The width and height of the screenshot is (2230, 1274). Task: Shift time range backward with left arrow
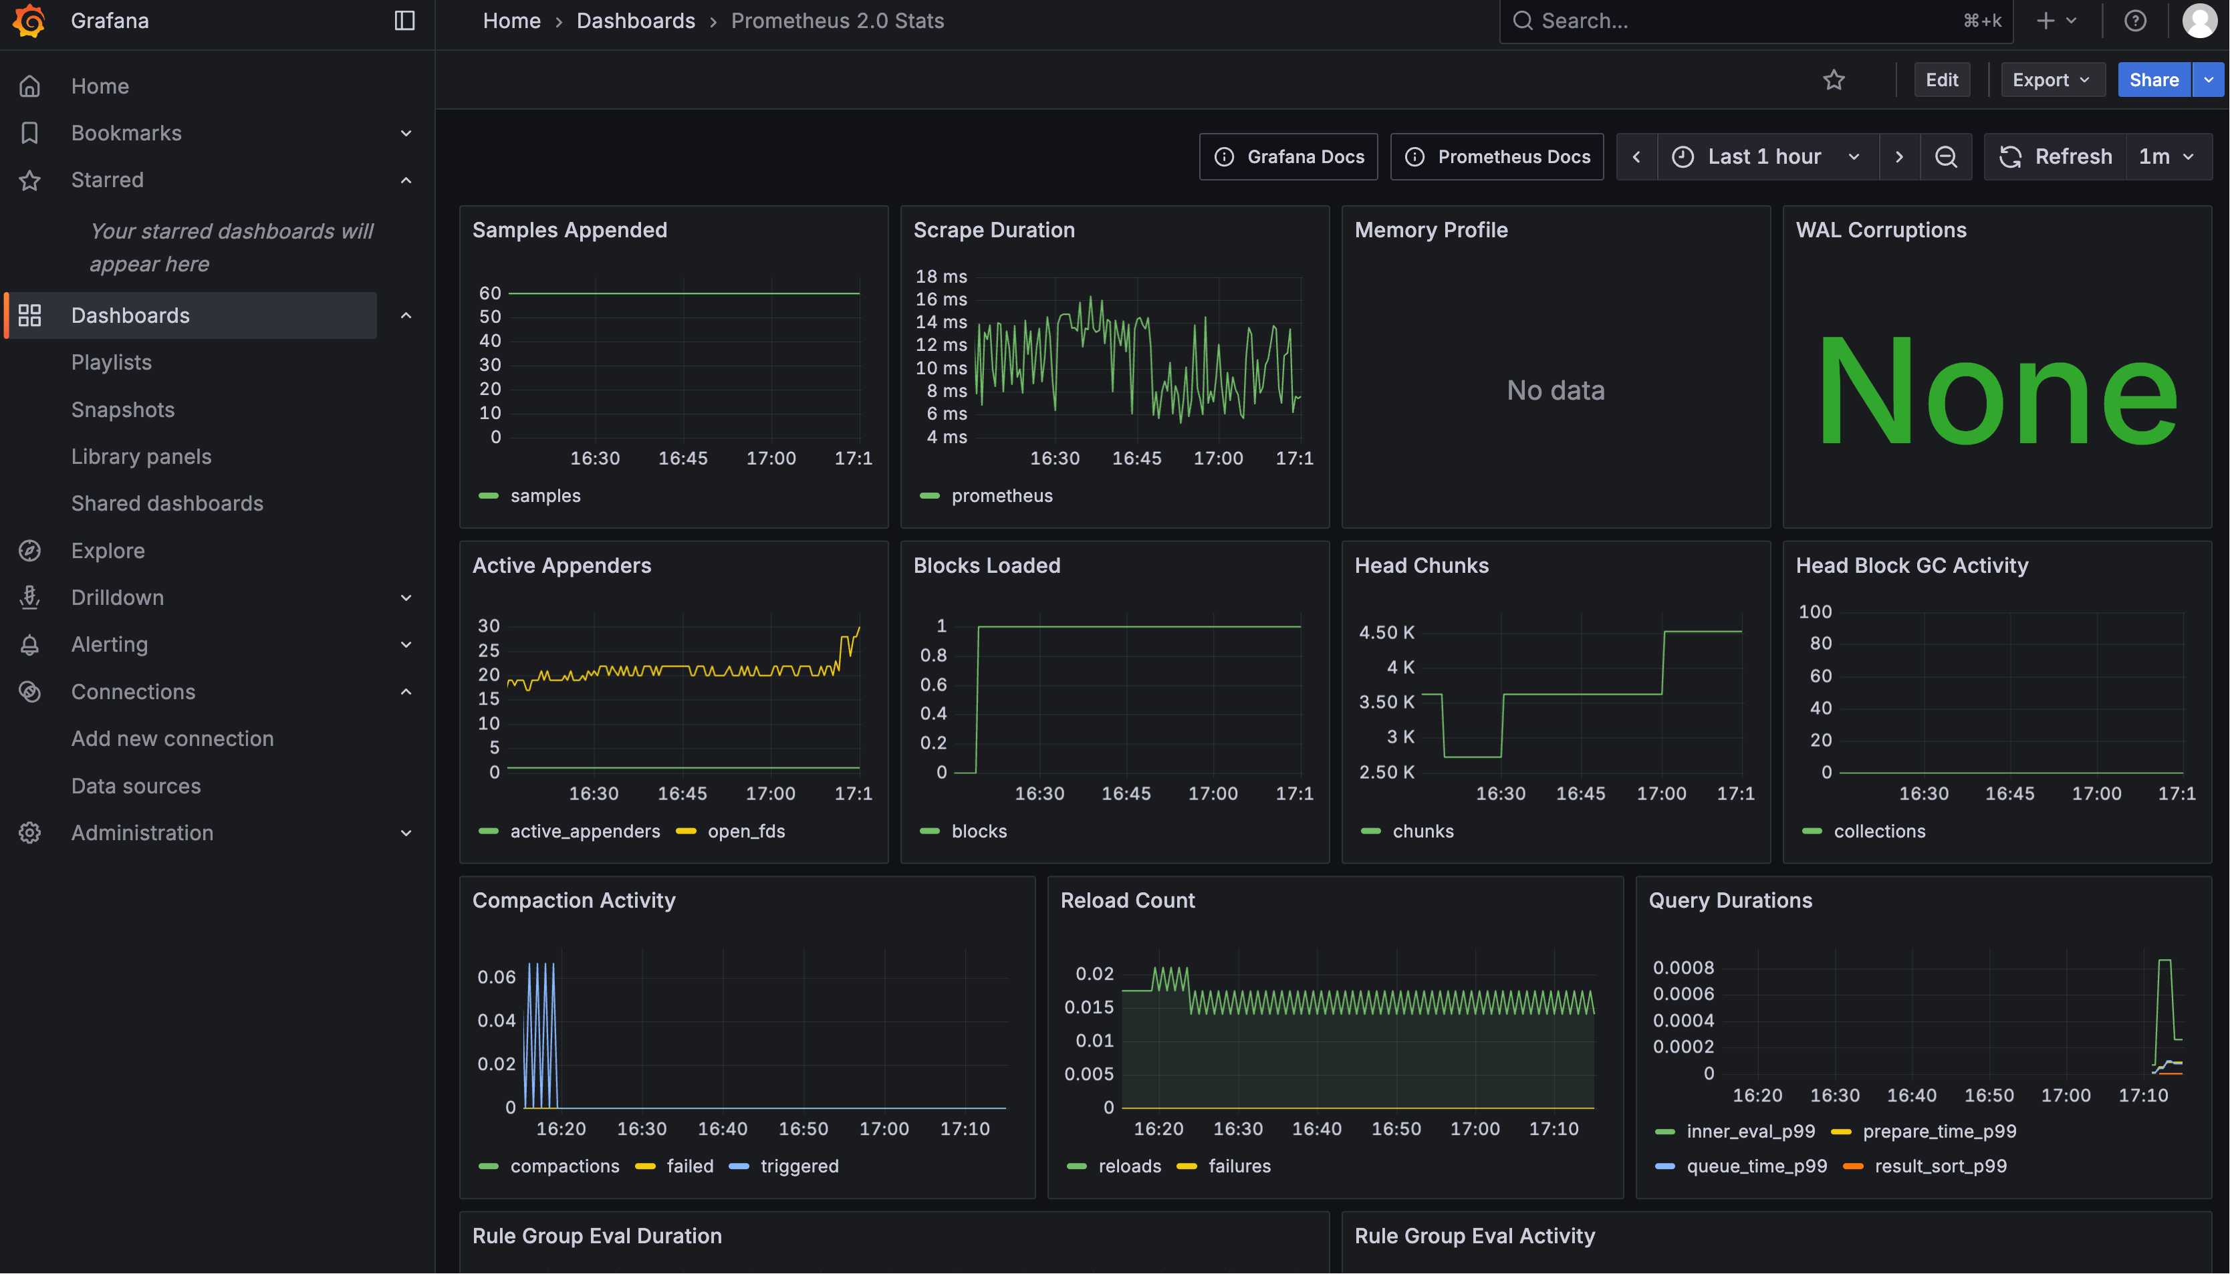1636,156
